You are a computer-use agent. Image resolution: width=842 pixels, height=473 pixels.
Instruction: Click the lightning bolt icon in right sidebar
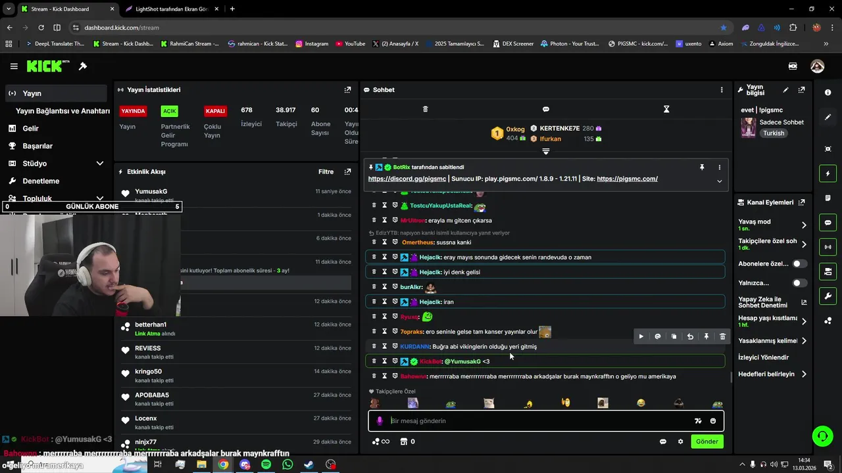(828, 173)
